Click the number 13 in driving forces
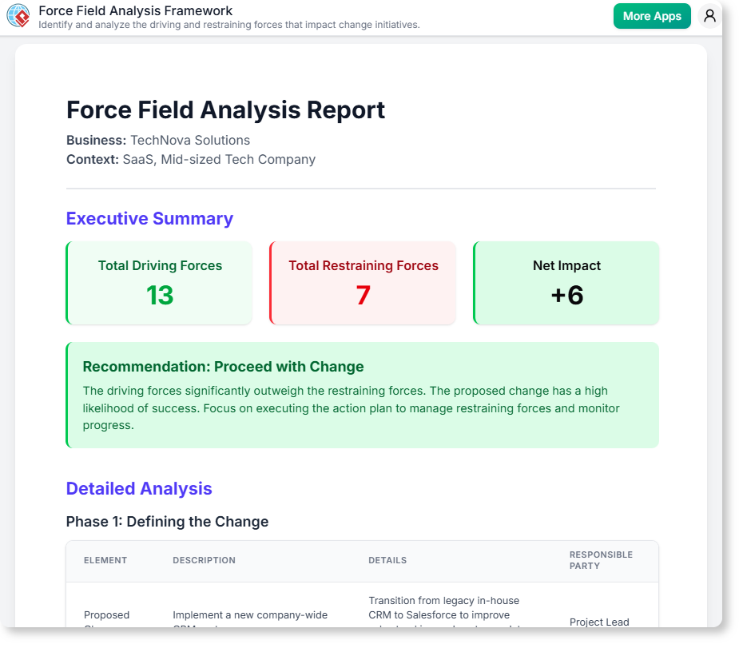This screenshot has width=739, height=648. pyautogui.click(x=159, y=295)
